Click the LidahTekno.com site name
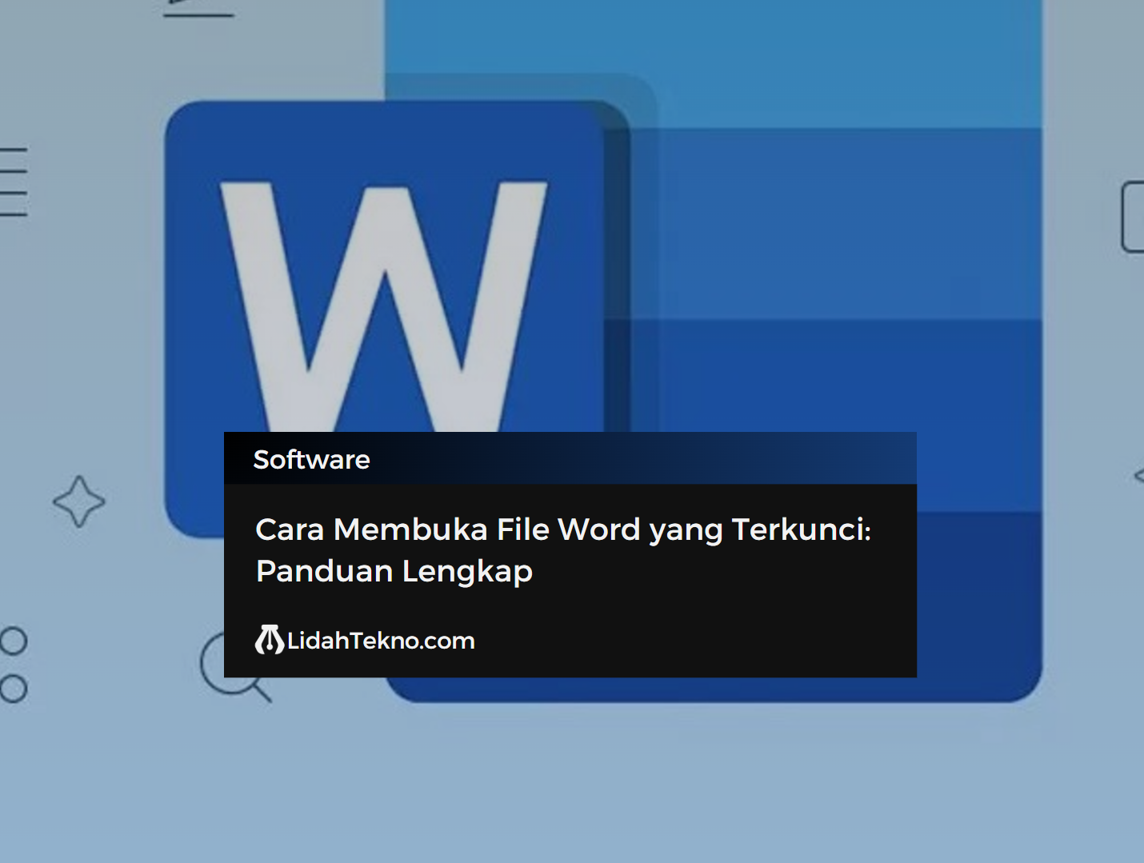 tap(381, 641)
